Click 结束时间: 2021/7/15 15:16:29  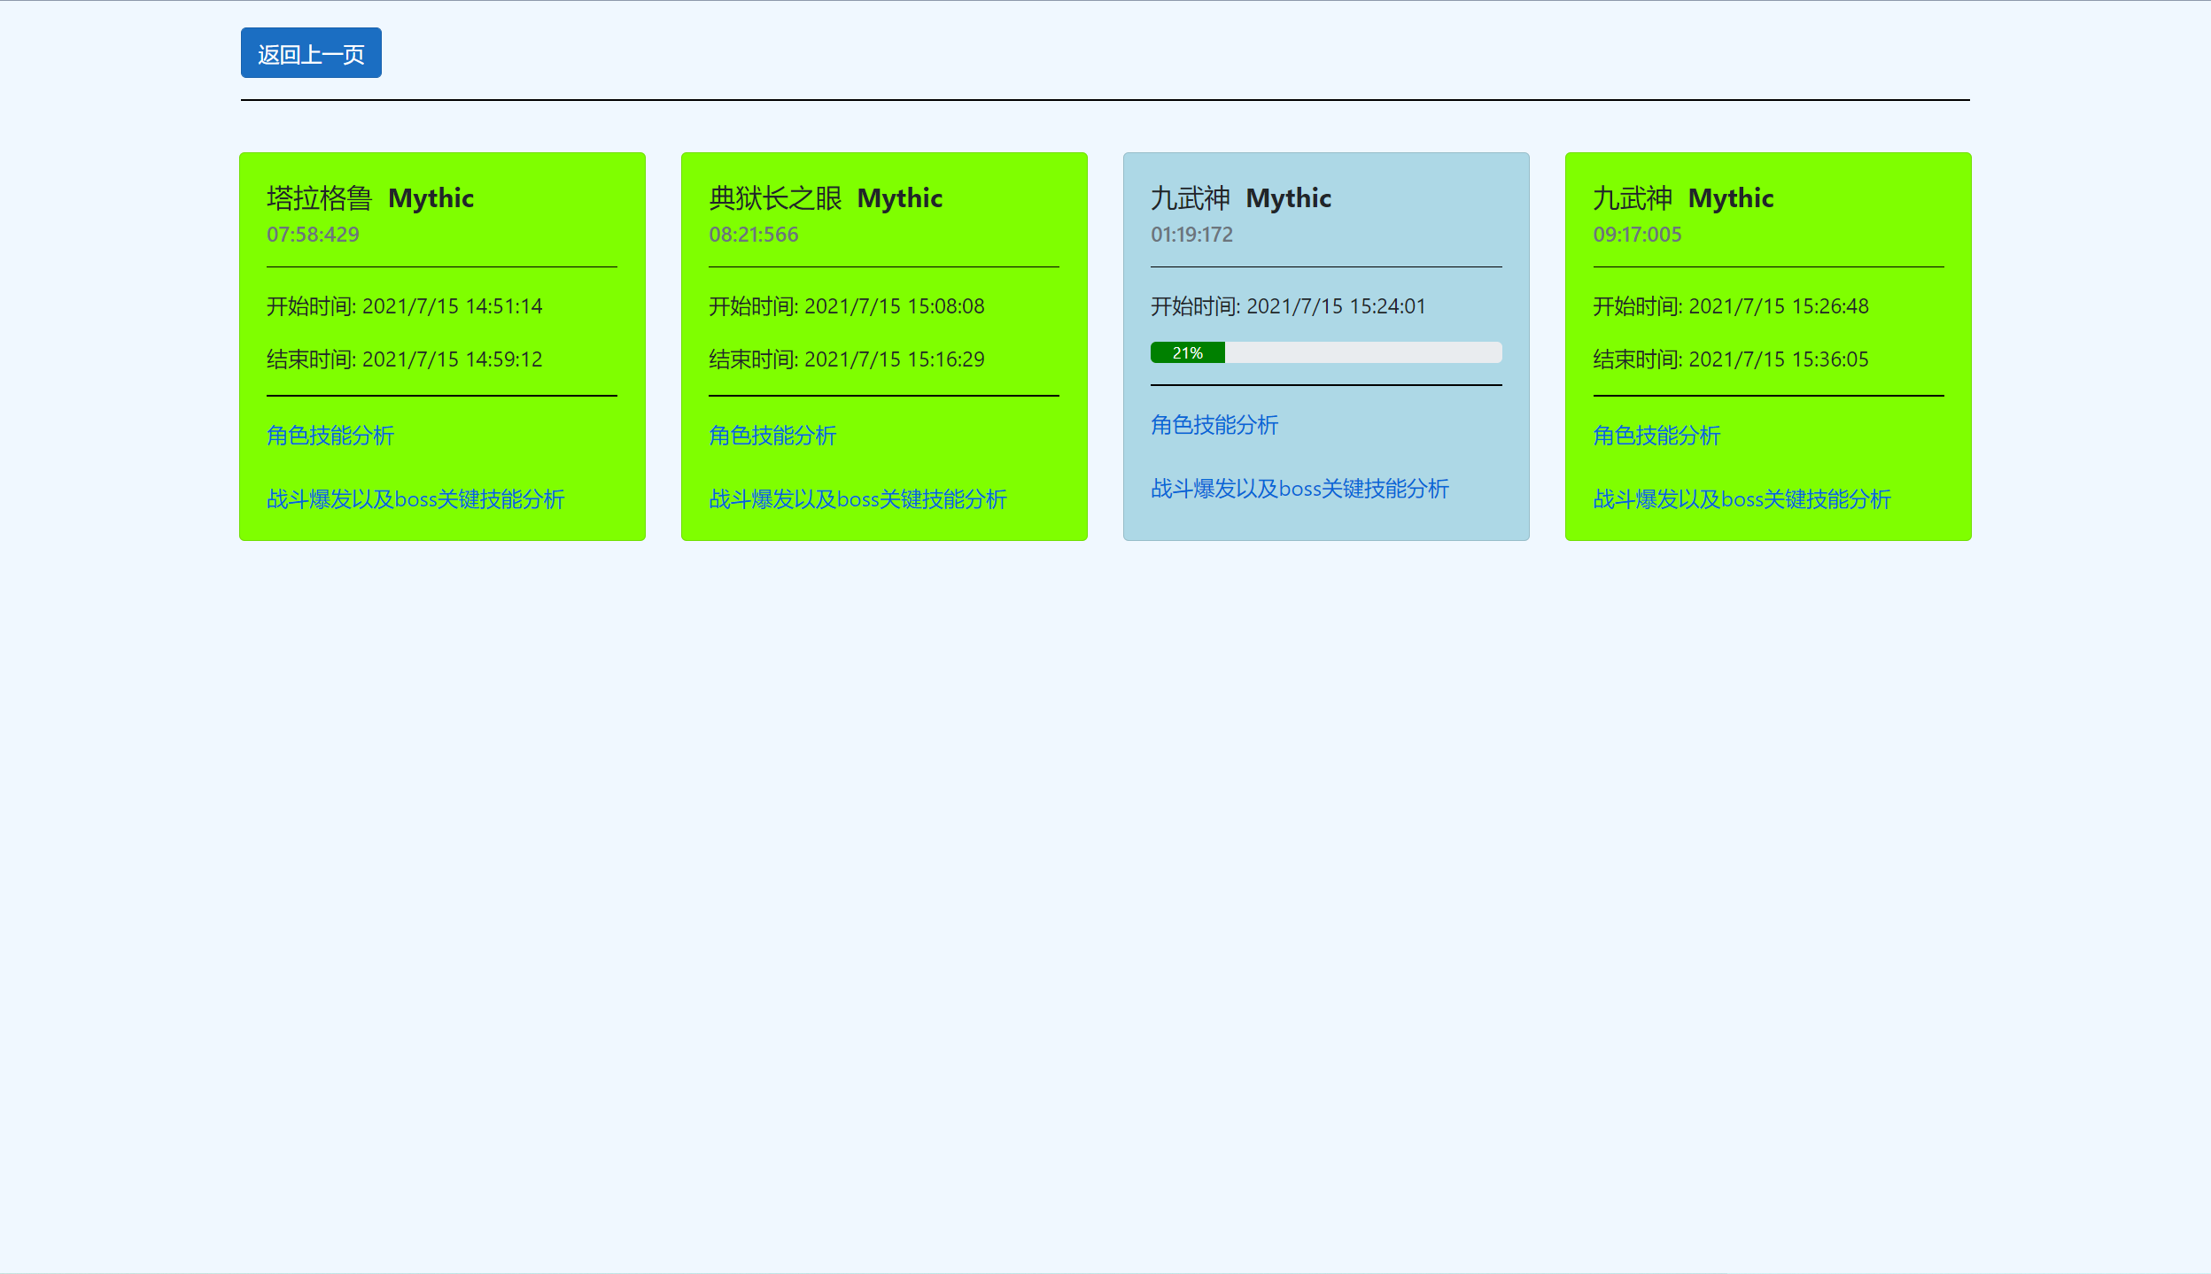click(x=847, y=359)
